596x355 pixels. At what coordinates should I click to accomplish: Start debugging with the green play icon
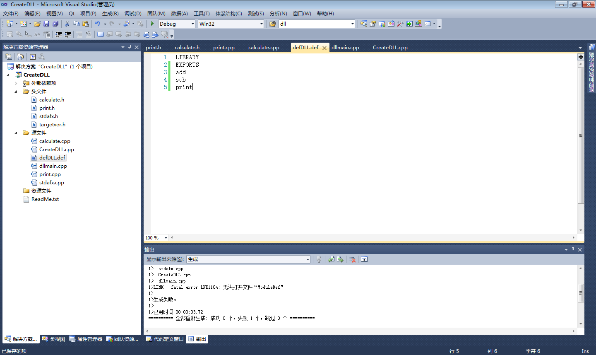(152, 24)
